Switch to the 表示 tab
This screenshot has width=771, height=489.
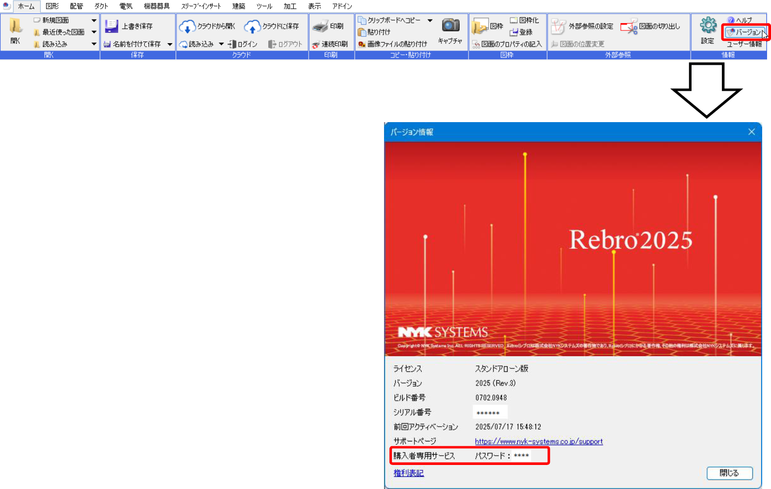(x=314, y=6)
